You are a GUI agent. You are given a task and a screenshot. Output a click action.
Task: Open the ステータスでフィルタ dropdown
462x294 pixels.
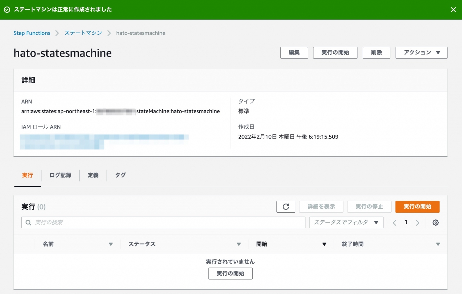click(x=346, y=222)
